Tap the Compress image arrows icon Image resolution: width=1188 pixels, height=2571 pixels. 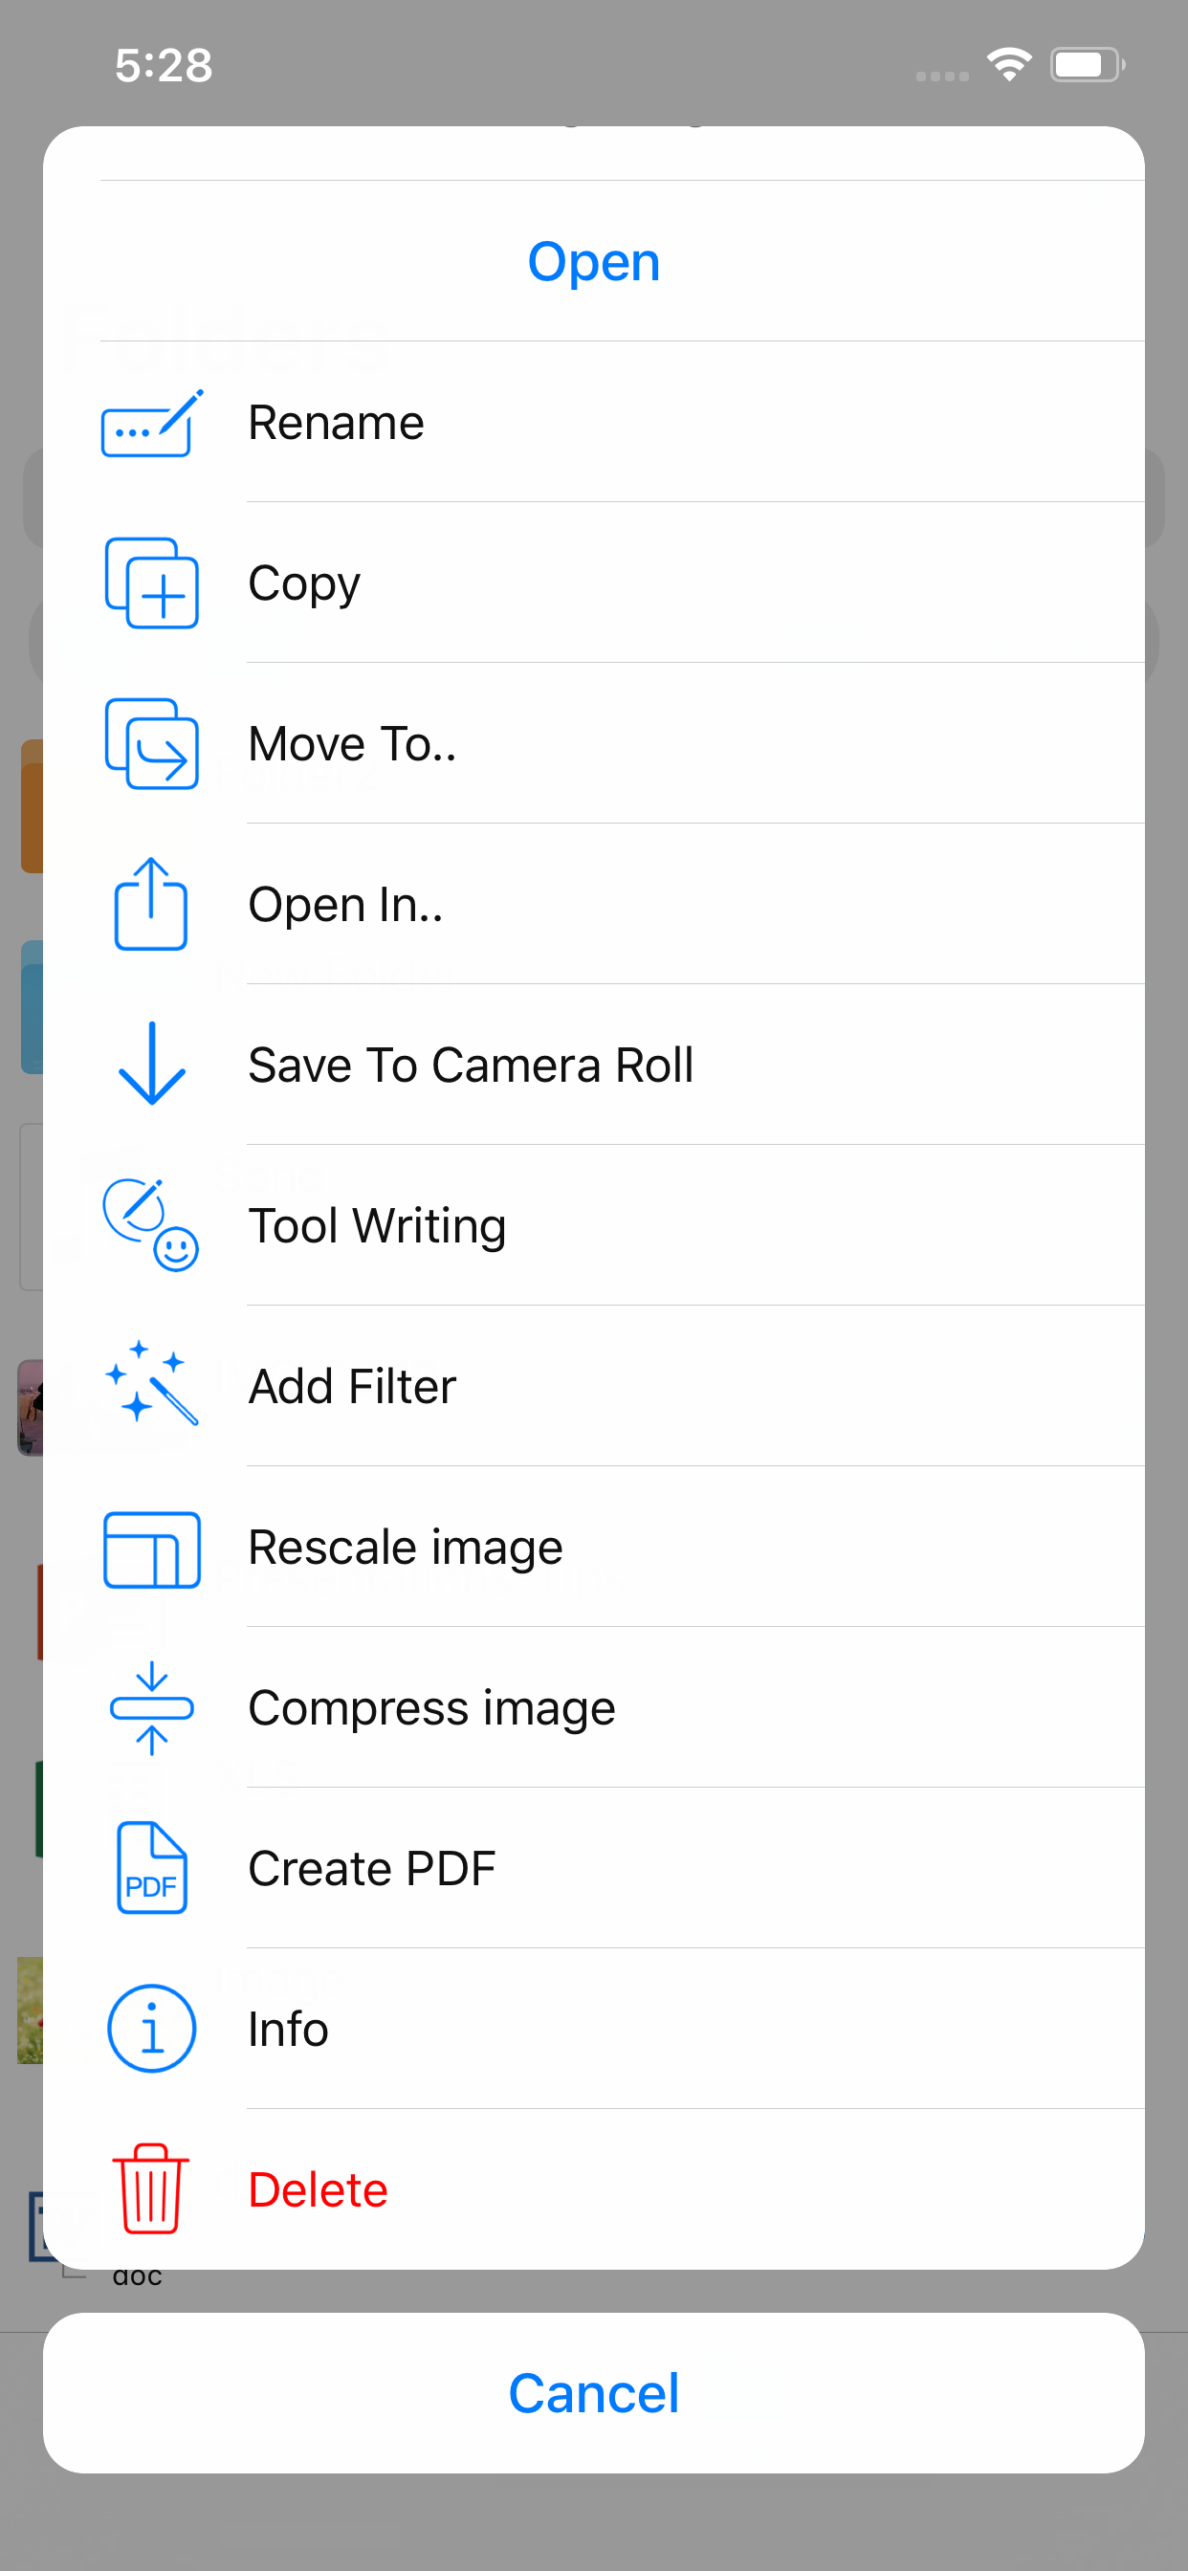[152, 1708]
